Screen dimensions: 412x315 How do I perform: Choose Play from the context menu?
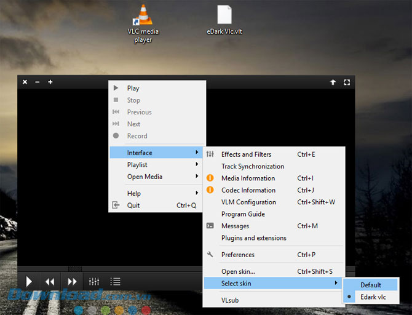pyautogui.click(x=157, y=88)
